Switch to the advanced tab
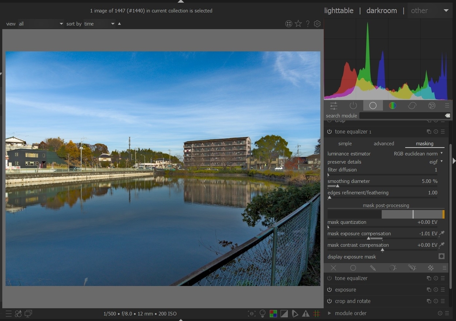This screenshot has width=456, height=321. [384, 144]
